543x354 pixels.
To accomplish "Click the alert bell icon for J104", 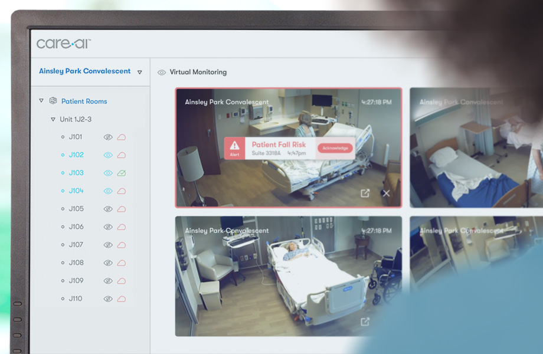I will point(122,191).
